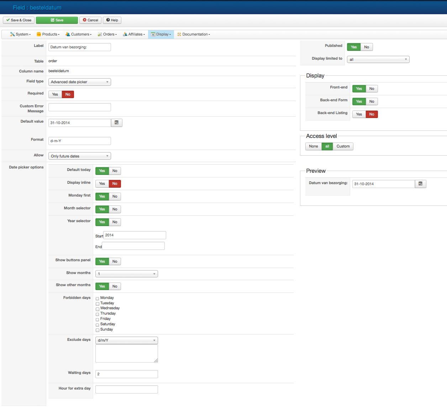The image size is (447, 407).
Task: Set Required to Yes
Action: tap(55, 94)
